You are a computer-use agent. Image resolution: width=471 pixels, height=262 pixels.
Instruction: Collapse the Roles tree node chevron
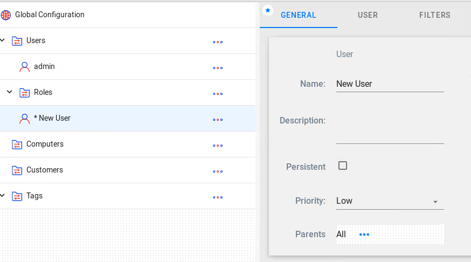pyautogui.click(x=10, y=92)
